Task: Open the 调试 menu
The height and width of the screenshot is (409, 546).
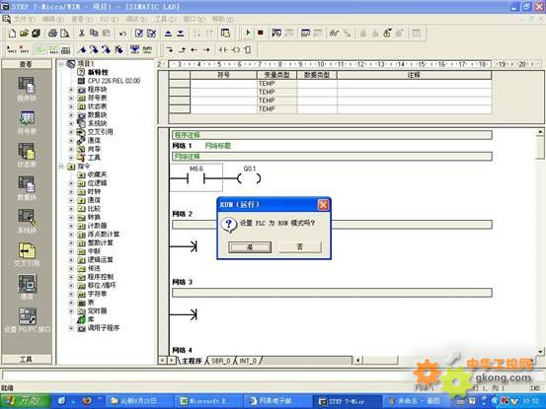Action: (x=136, y=19)
